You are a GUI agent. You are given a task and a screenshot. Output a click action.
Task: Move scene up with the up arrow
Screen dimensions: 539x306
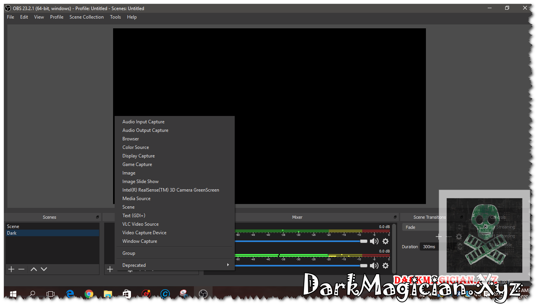tap(34, 269)
